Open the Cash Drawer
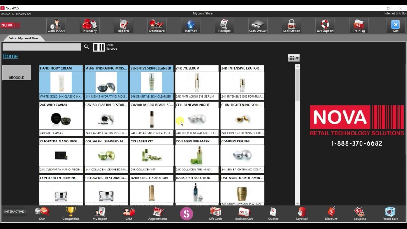The width and height of the screenshot is (407, 229). click(258, 25)
